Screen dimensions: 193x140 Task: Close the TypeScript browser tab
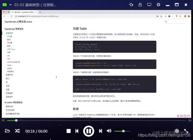(36, 12)
